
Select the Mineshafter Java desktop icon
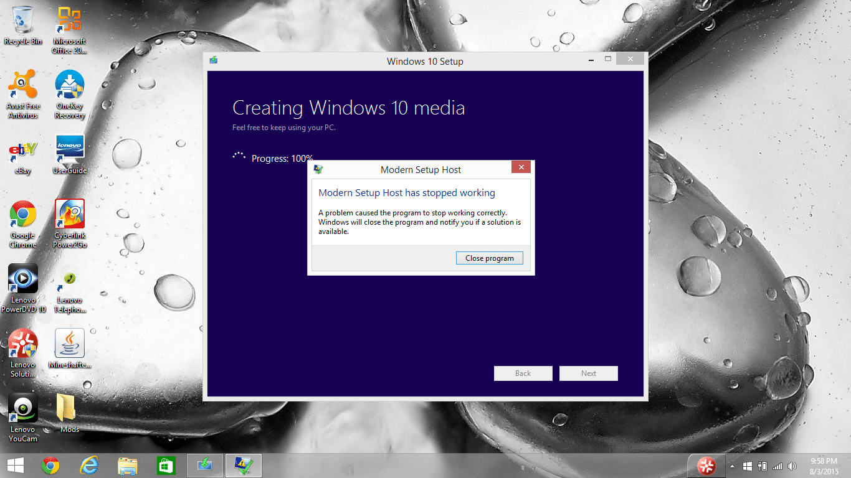click(x=69, y=349)
